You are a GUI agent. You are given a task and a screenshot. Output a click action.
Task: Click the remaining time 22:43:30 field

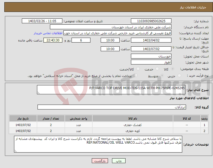point(53,40)
